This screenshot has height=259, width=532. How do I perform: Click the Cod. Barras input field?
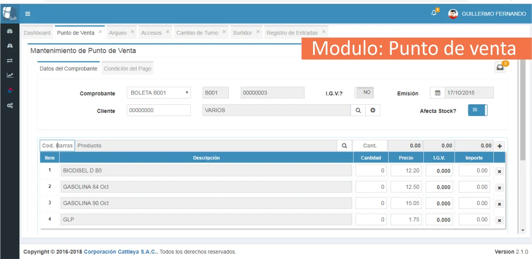pyautogui.click(x=57, y=146)
